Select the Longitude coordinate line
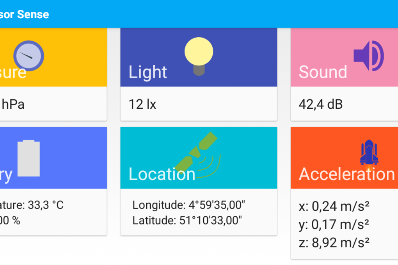 tap(188, 205)
